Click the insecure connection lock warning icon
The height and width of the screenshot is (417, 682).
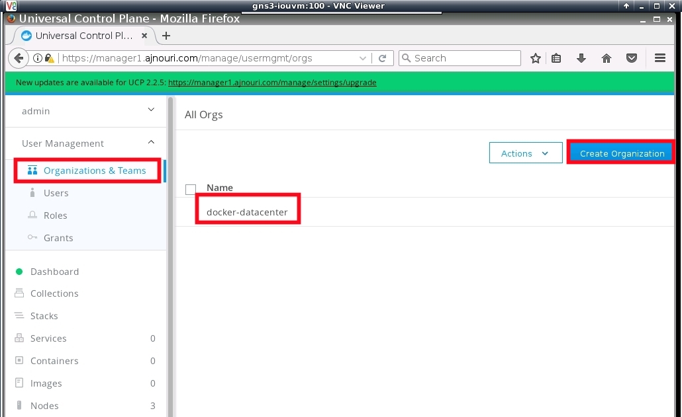[x=50, y=58]
